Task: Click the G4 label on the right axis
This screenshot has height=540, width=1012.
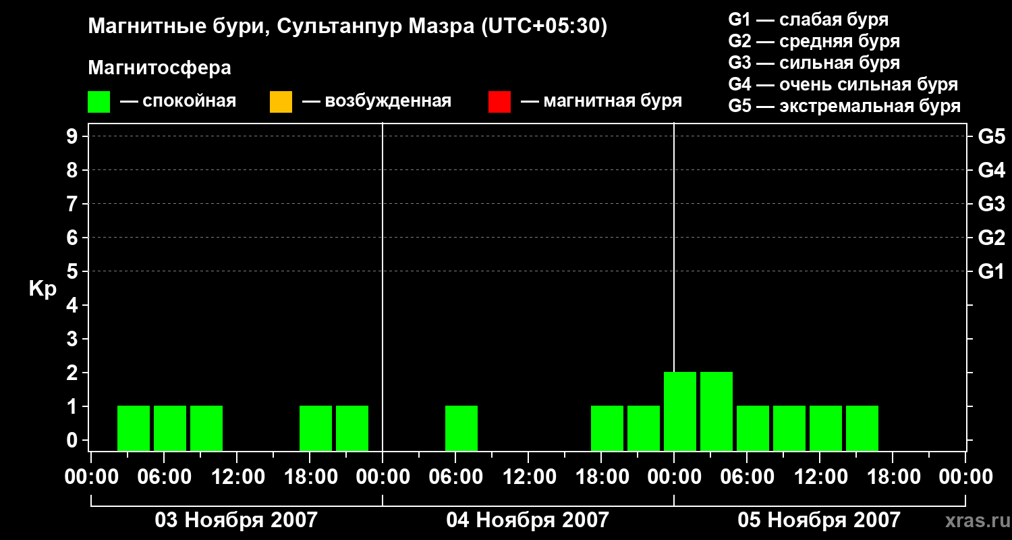Action: (991, 170)
